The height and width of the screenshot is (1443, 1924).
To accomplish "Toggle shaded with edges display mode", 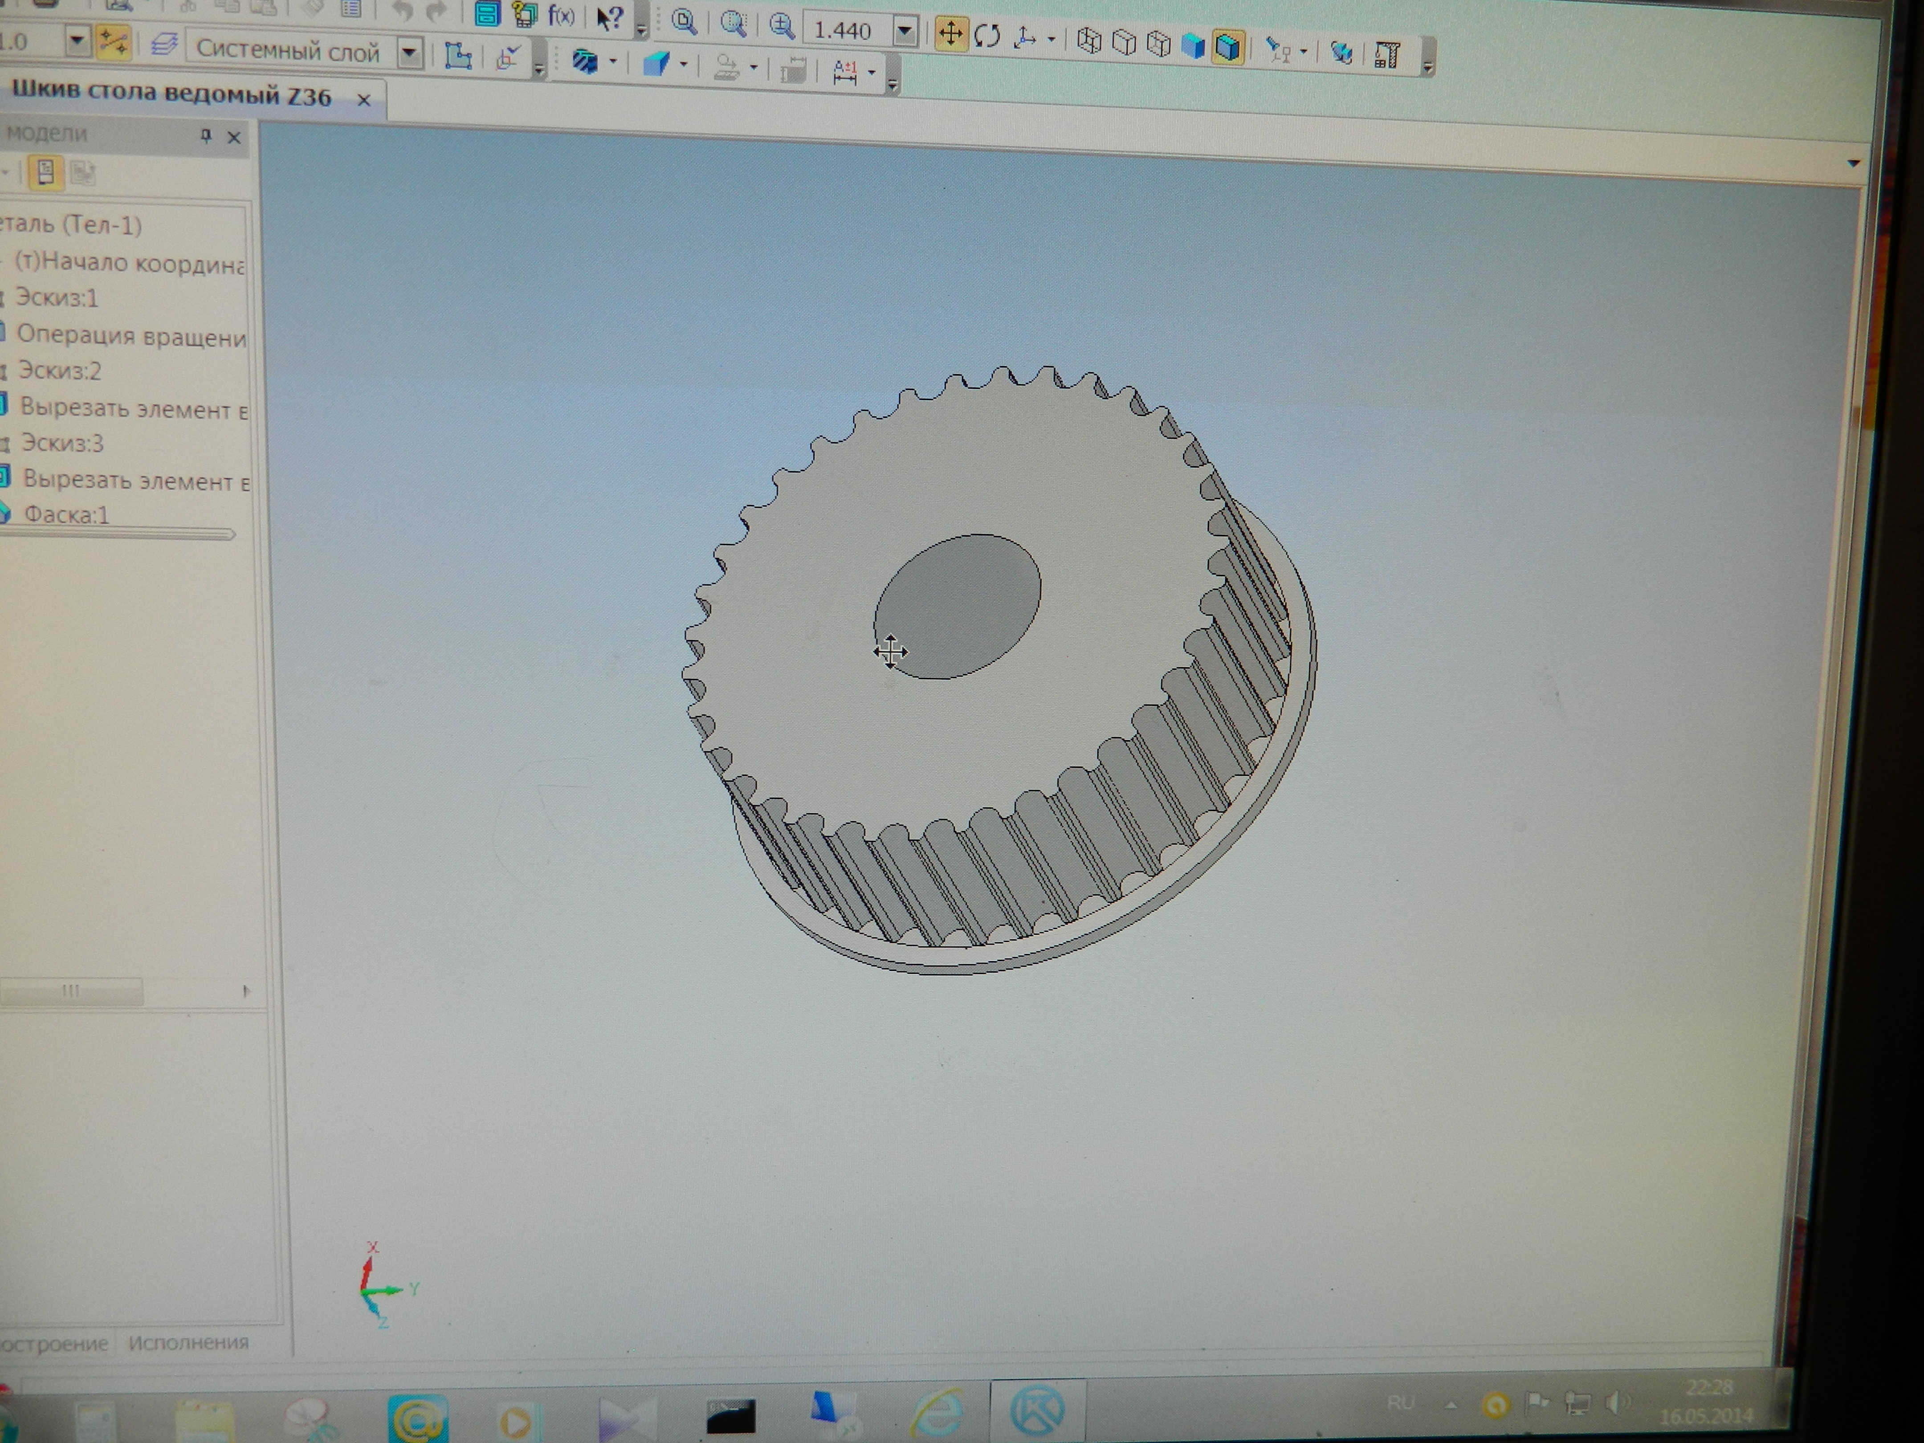I will tap(1227, 46).
